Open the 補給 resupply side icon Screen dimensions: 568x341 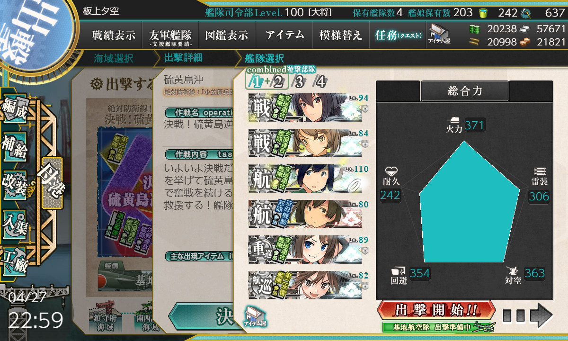click(x=14, y=148)
